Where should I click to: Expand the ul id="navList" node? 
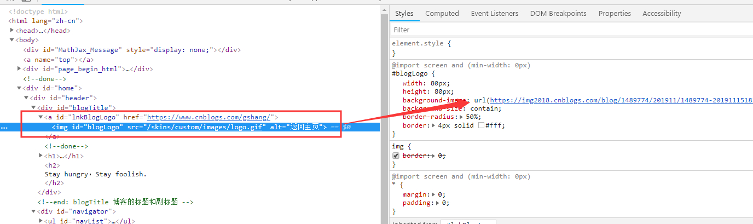[40, 221]
